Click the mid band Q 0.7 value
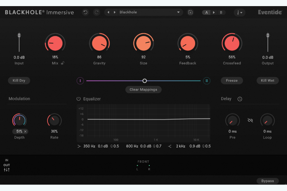The height and width of the screenshot is (191, 287). click(x=157, y=146)
